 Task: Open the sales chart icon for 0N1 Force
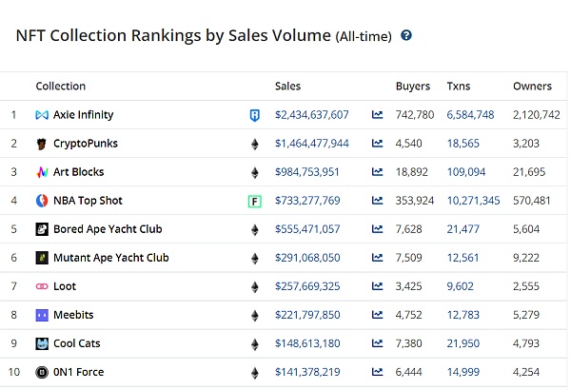[378, 372]
